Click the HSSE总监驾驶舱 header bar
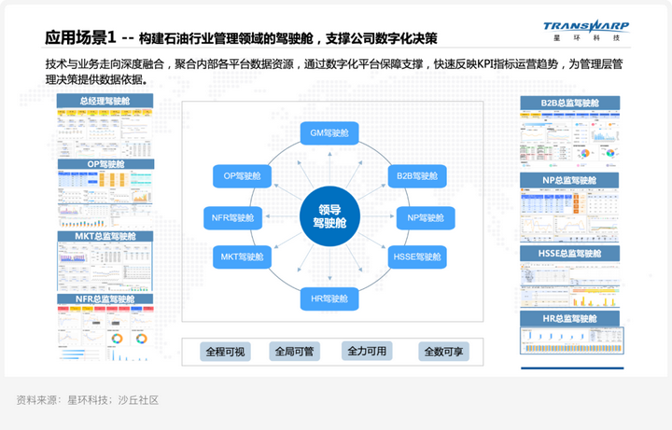The image size is (672, 430). [x=570, y=254]
